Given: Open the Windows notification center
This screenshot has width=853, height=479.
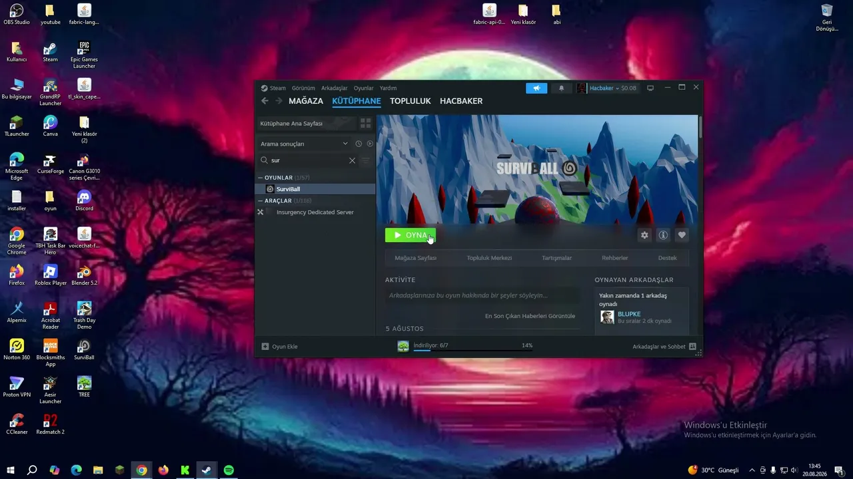Looking at the screenshot, I should [839, 470].
